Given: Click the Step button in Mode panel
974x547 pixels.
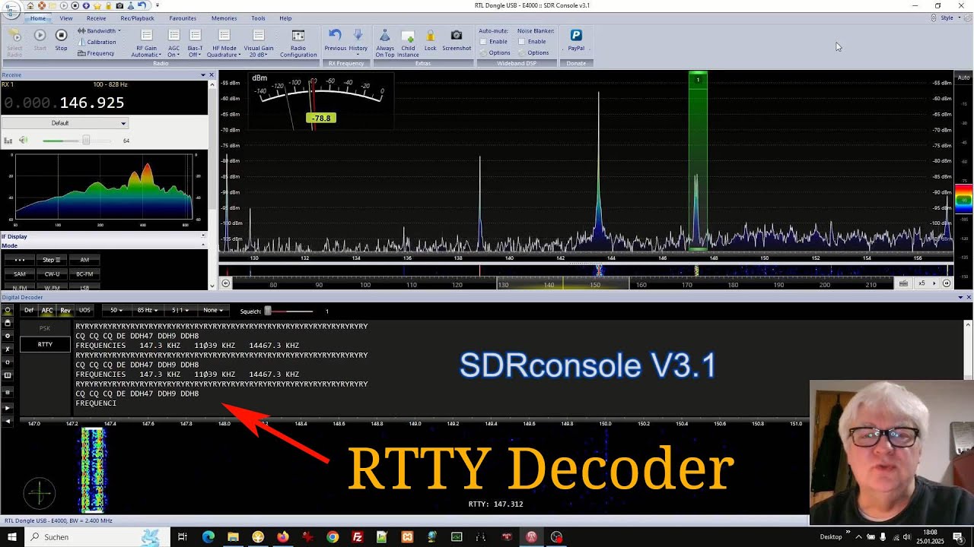Looking at the screenshot, I should [52, 260].
